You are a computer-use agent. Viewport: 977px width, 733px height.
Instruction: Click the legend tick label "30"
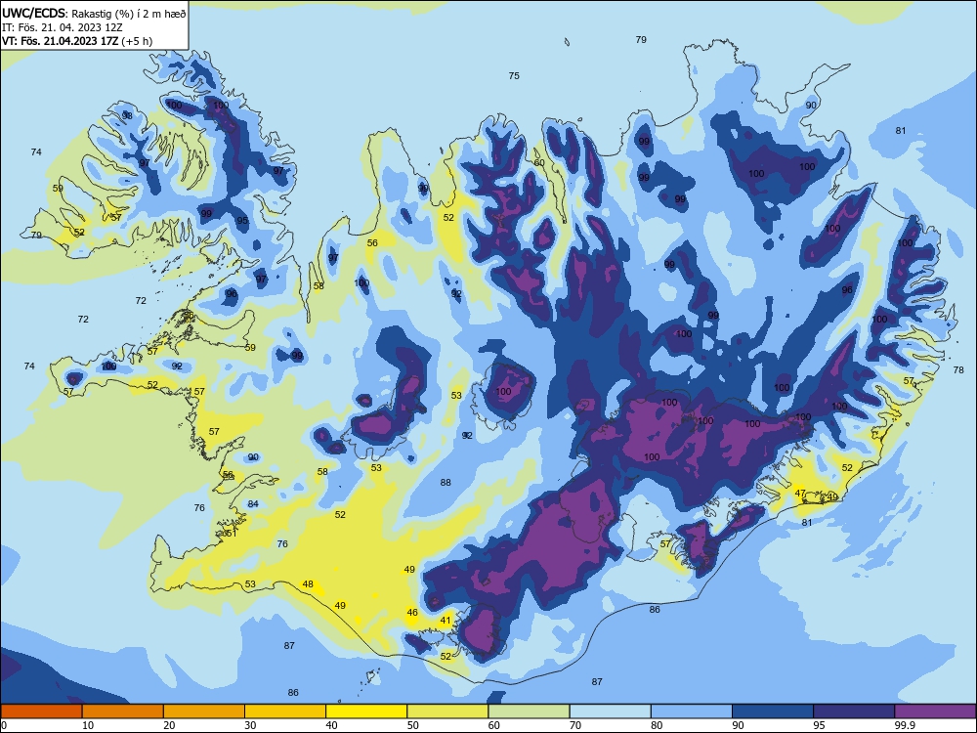pyautogui.click(x=250, y=725)
